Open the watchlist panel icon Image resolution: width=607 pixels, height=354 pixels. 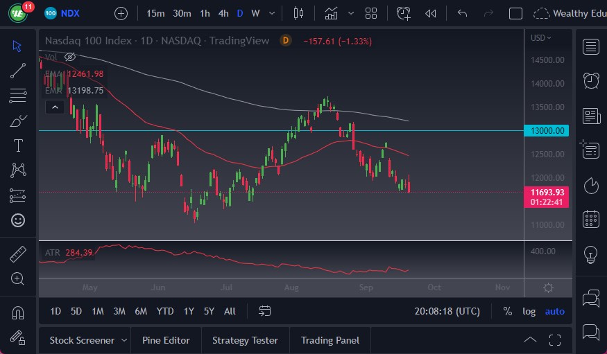(x=591, y=46)
